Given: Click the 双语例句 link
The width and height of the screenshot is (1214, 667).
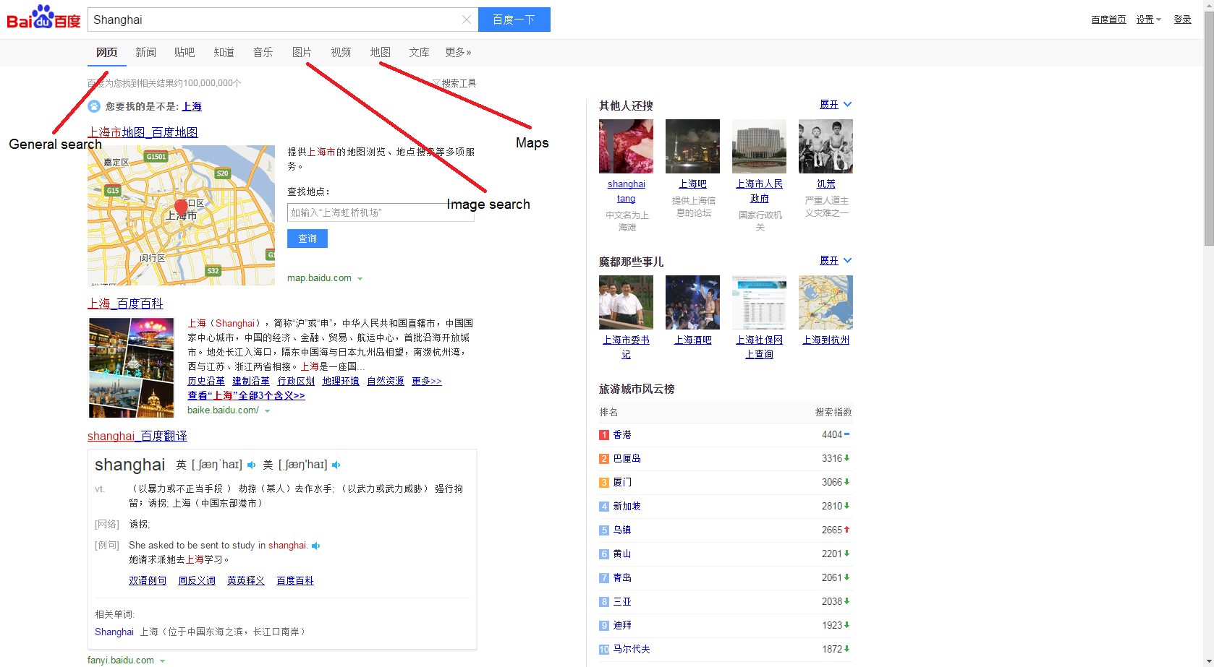Looking at the screenshot, I should point(148,580).
